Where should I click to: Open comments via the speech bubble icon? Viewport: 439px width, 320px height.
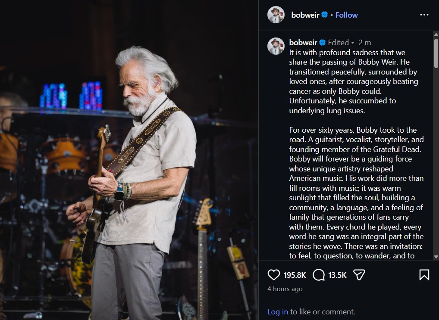point(319,275)
